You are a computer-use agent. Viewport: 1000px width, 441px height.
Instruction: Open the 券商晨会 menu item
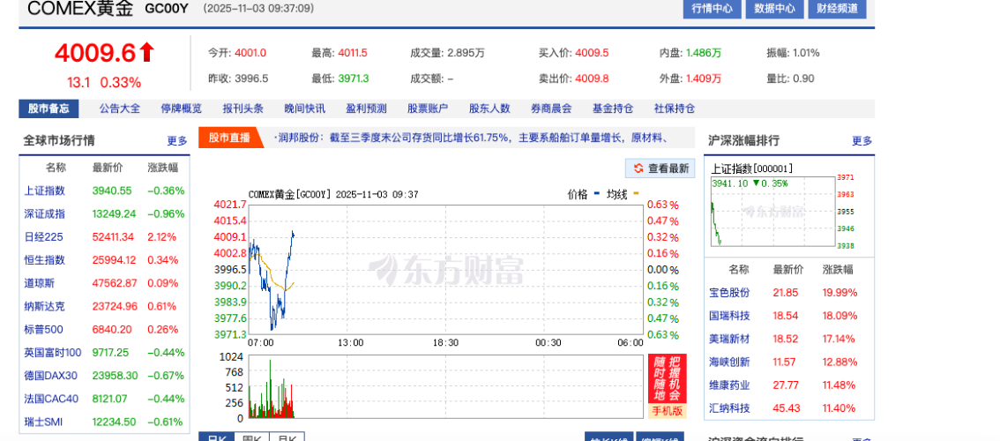click(551, 108)
